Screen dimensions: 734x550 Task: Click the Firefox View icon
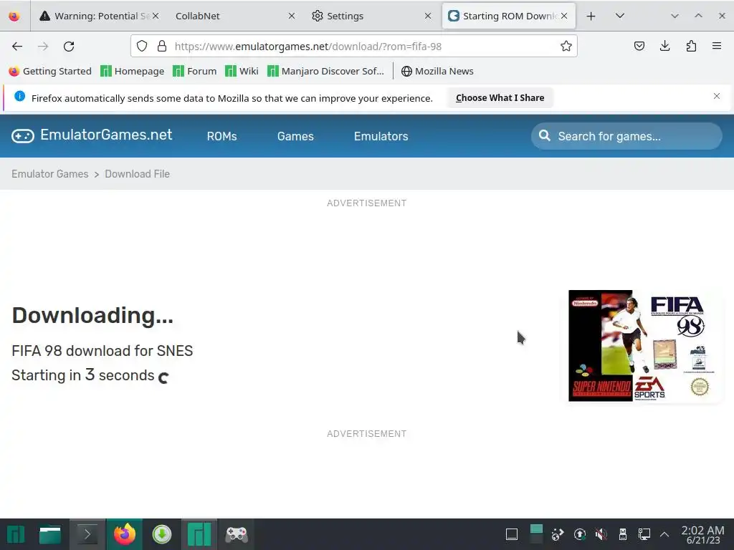click(14, 16)
